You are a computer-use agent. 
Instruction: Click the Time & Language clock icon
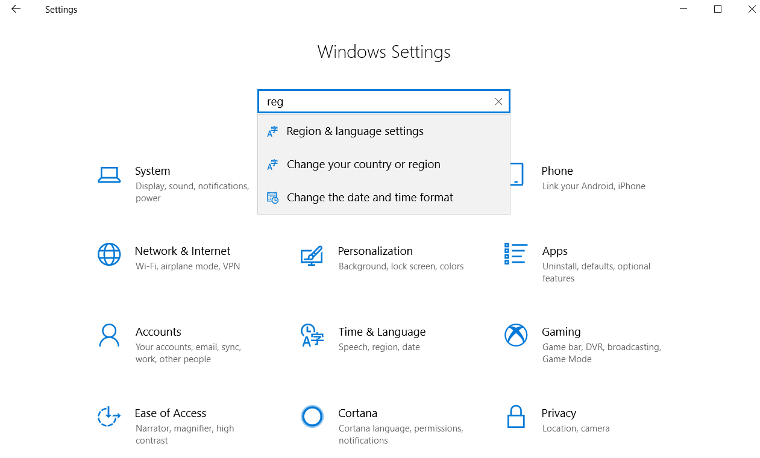point(312,335)
